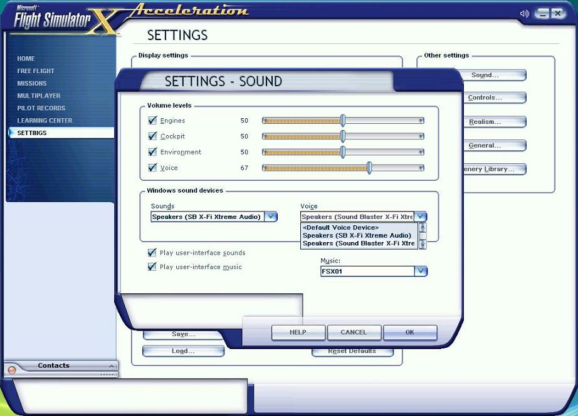Toggle the Environment volume checkbox

point(152,152)
